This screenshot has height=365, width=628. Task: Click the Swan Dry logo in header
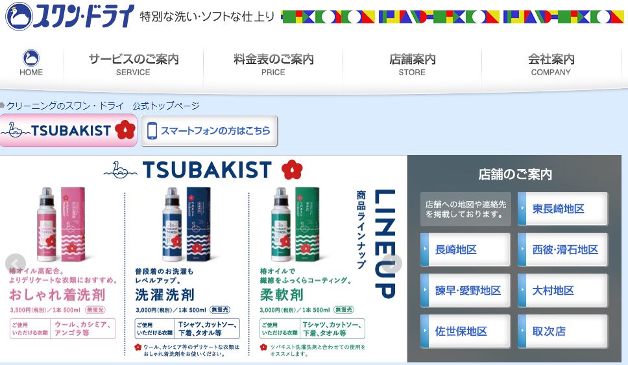[x=70, y=16]
